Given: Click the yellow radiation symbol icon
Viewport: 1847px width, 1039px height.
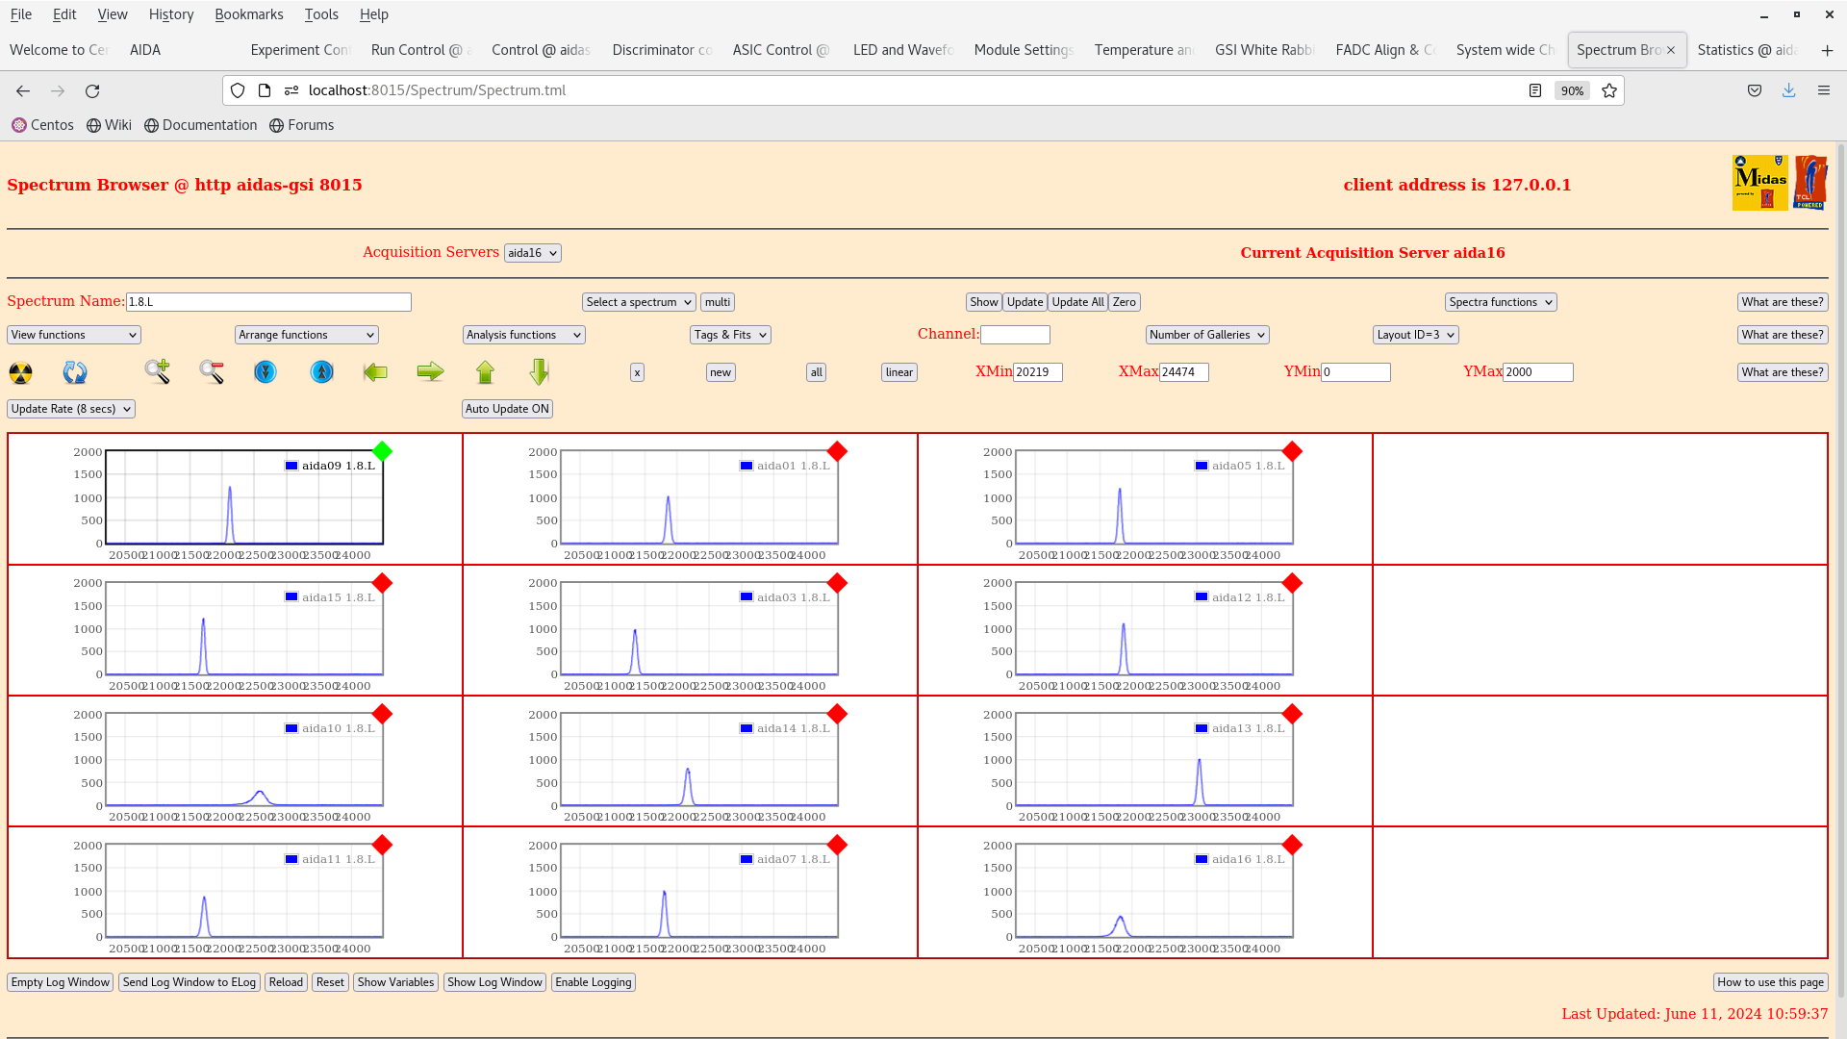Looking at the screenshot, I should point(20,372).
